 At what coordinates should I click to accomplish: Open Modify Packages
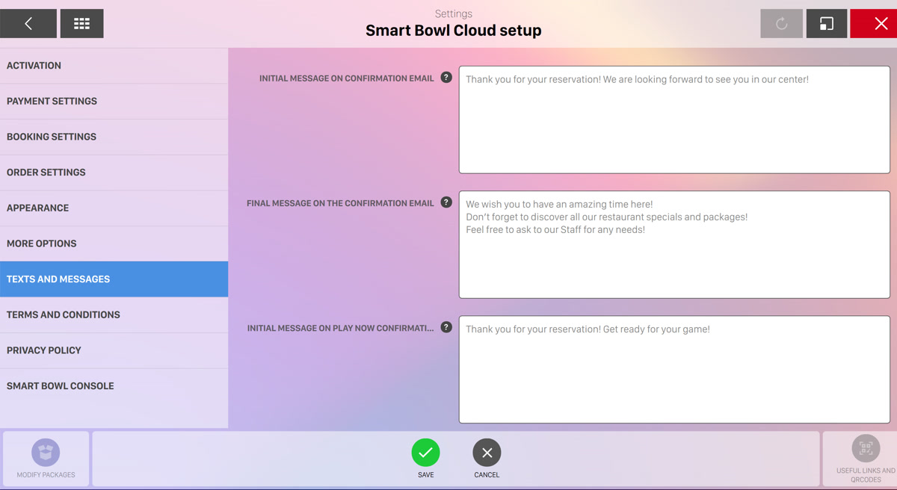coord(46,458)
